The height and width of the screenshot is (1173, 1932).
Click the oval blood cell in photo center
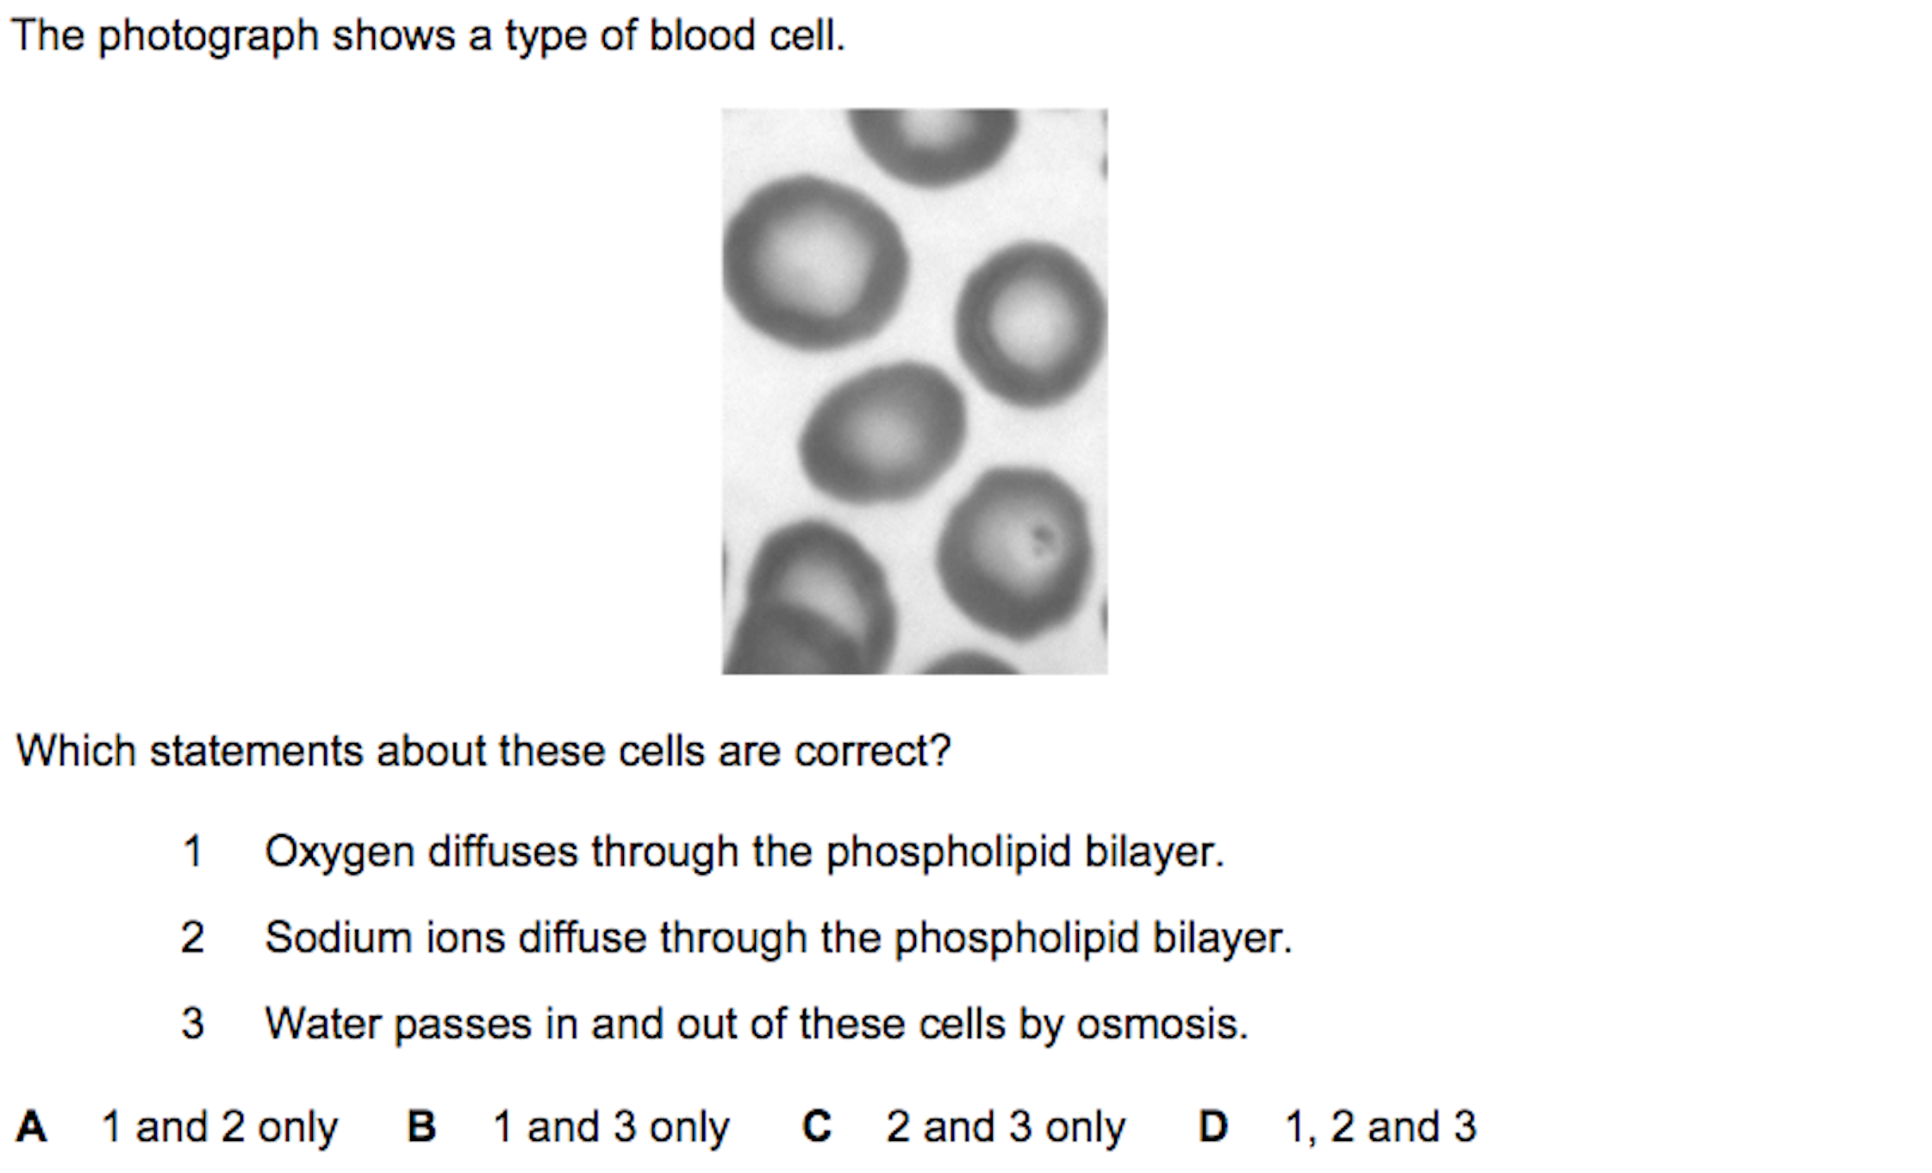coord(882,431)
